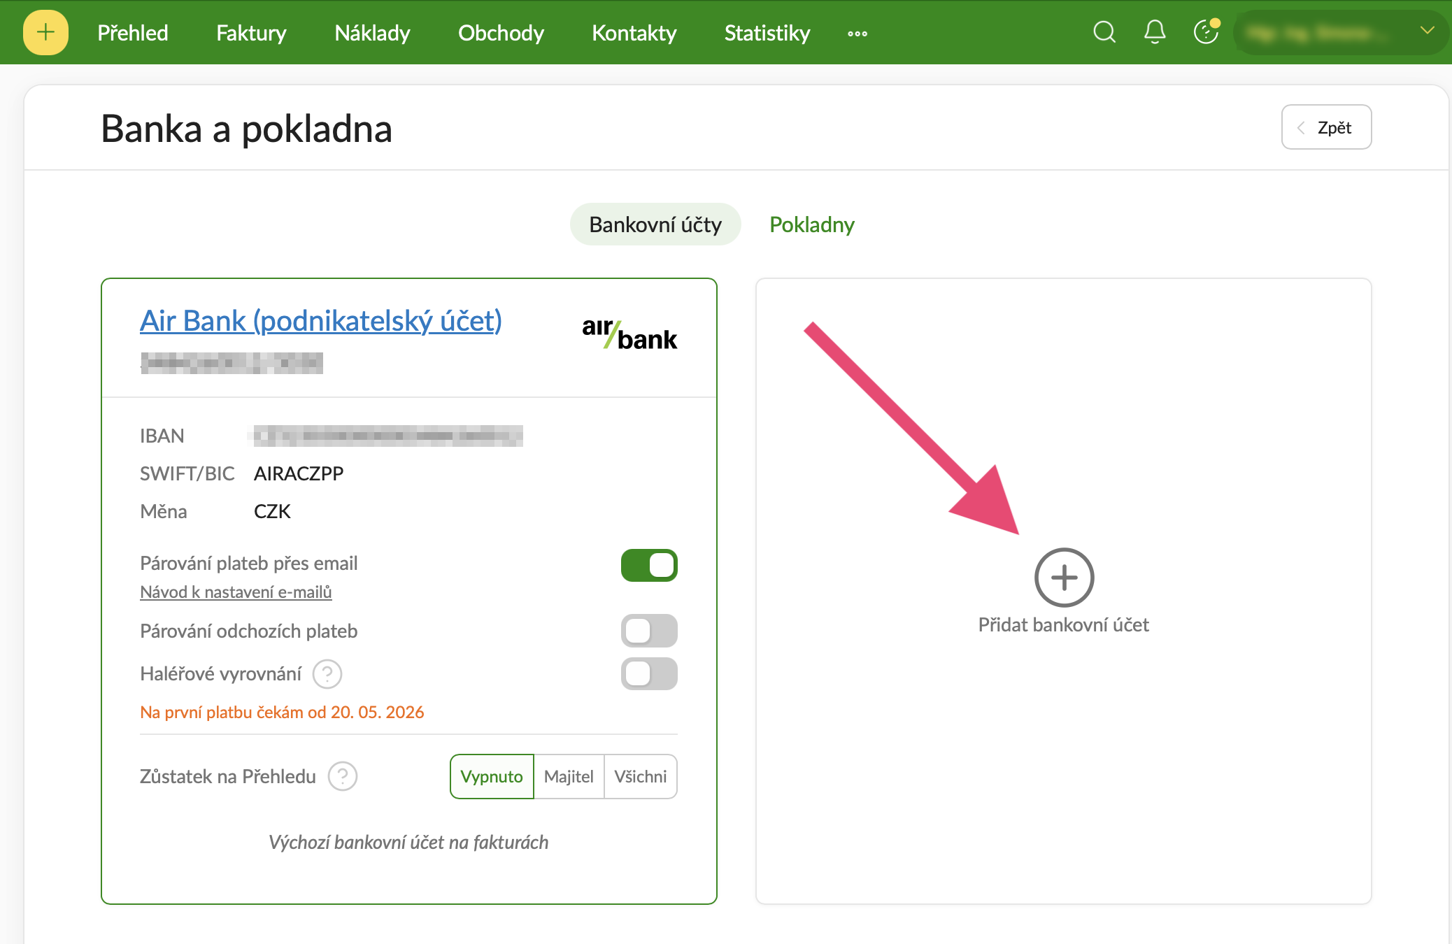Image resolution: width=1452 pixels, height=944 pixels.
Task: Click the progress circle icon with yellow dot
Action: point(1207,31)
